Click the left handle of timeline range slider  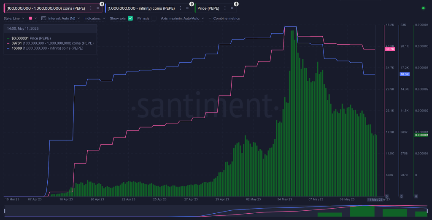point(4,211)
